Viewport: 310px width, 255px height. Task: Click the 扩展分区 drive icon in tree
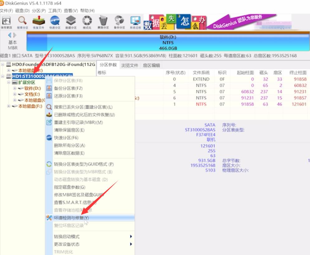point(15,83)
